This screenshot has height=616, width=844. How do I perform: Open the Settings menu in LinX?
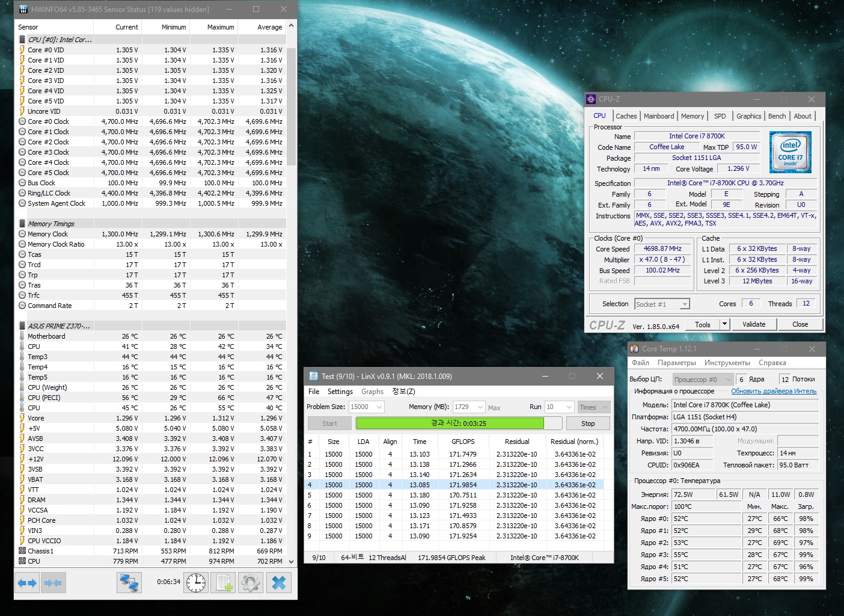340,392
